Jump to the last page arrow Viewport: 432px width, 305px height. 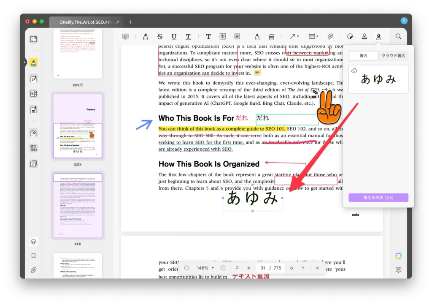[303, 268]
